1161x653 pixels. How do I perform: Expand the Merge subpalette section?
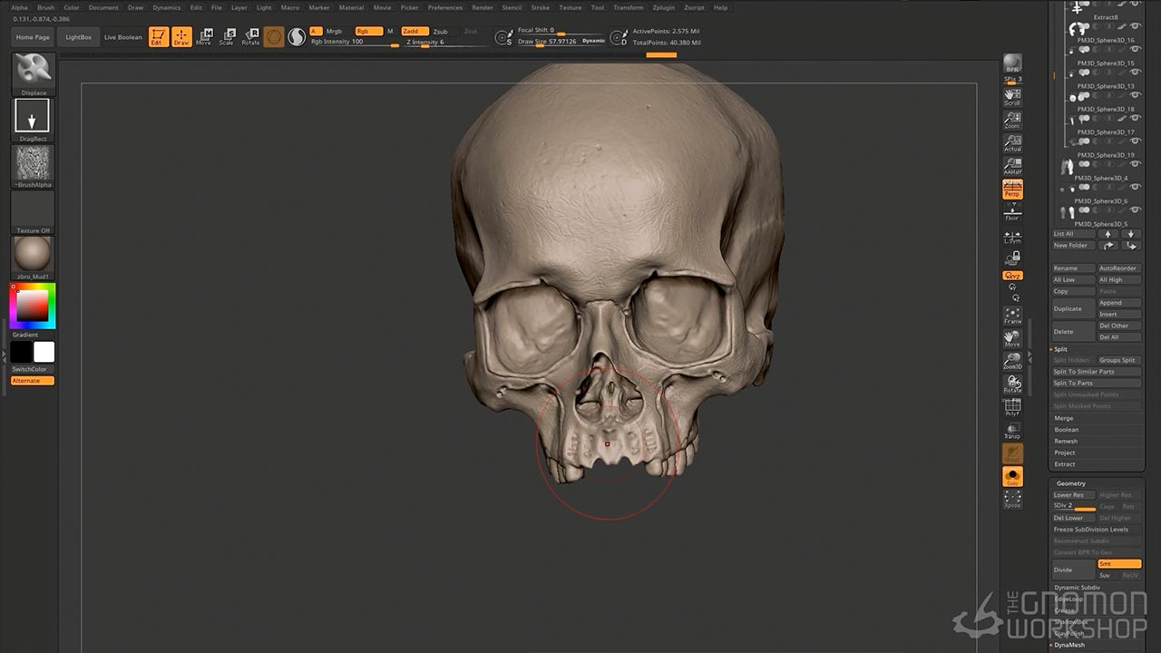click(x=1064, y=418)
